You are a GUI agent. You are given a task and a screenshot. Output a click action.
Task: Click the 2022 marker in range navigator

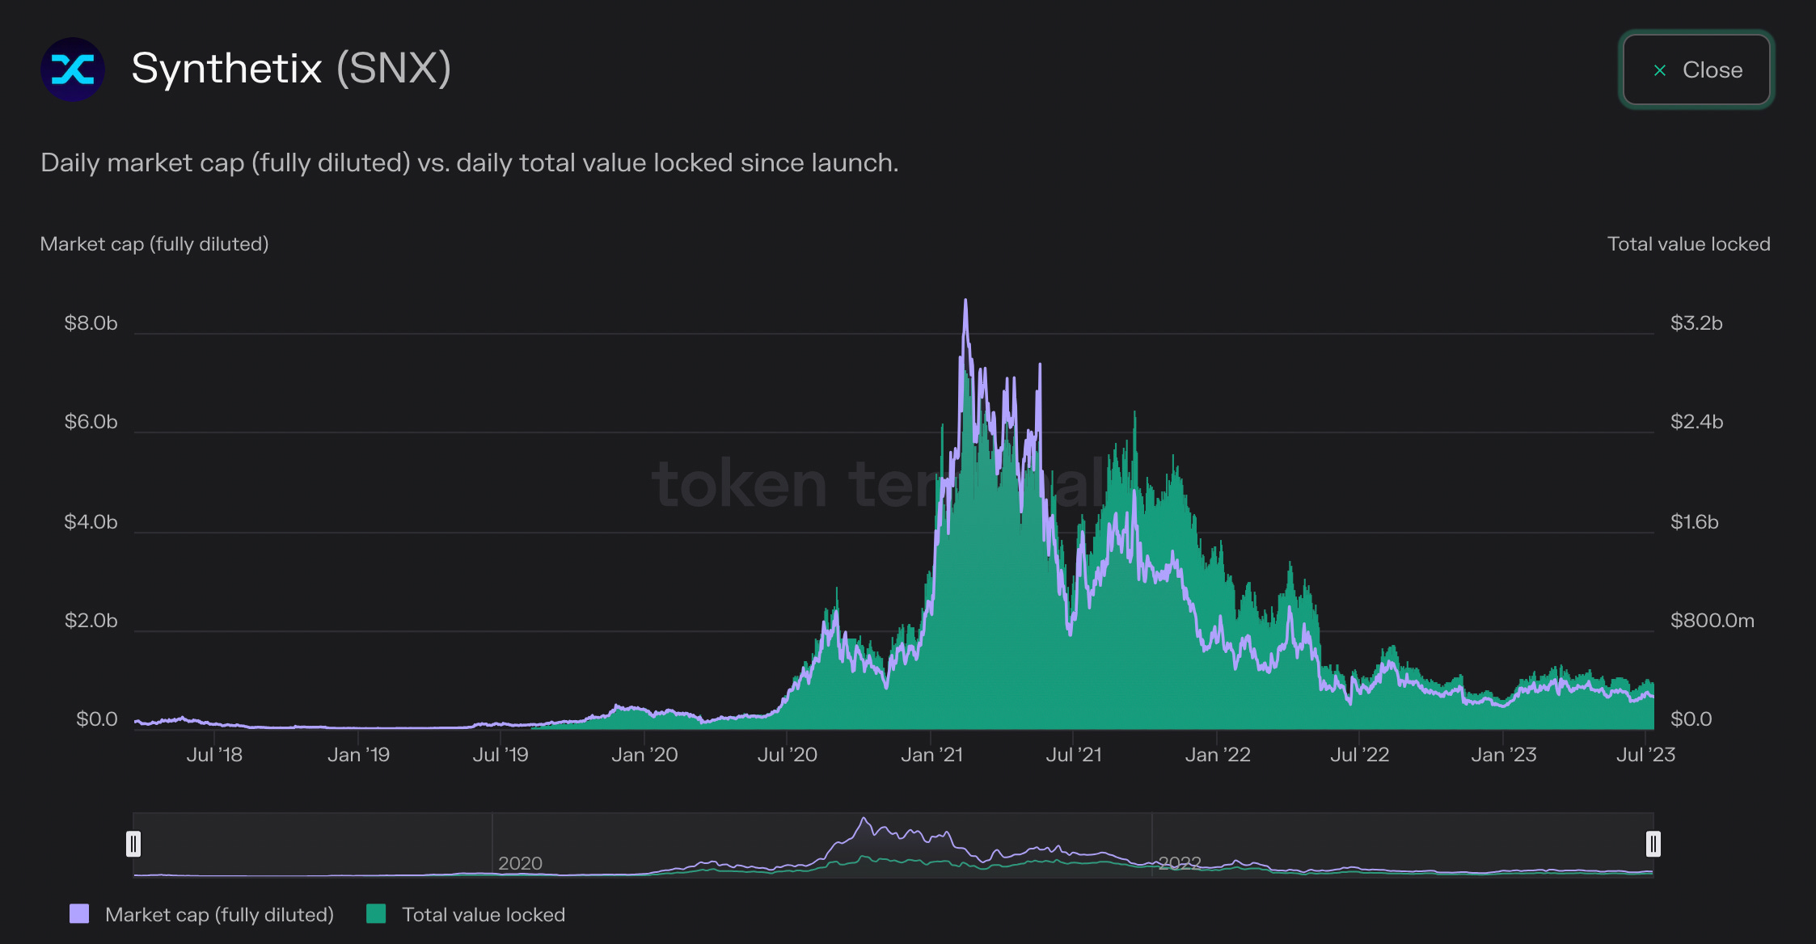[1179, 863]
